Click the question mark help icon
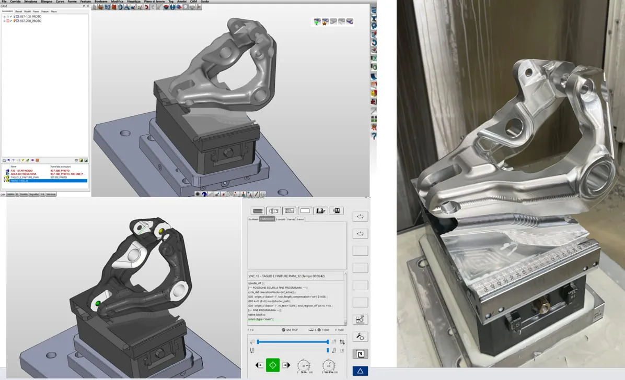 (374, 136)
